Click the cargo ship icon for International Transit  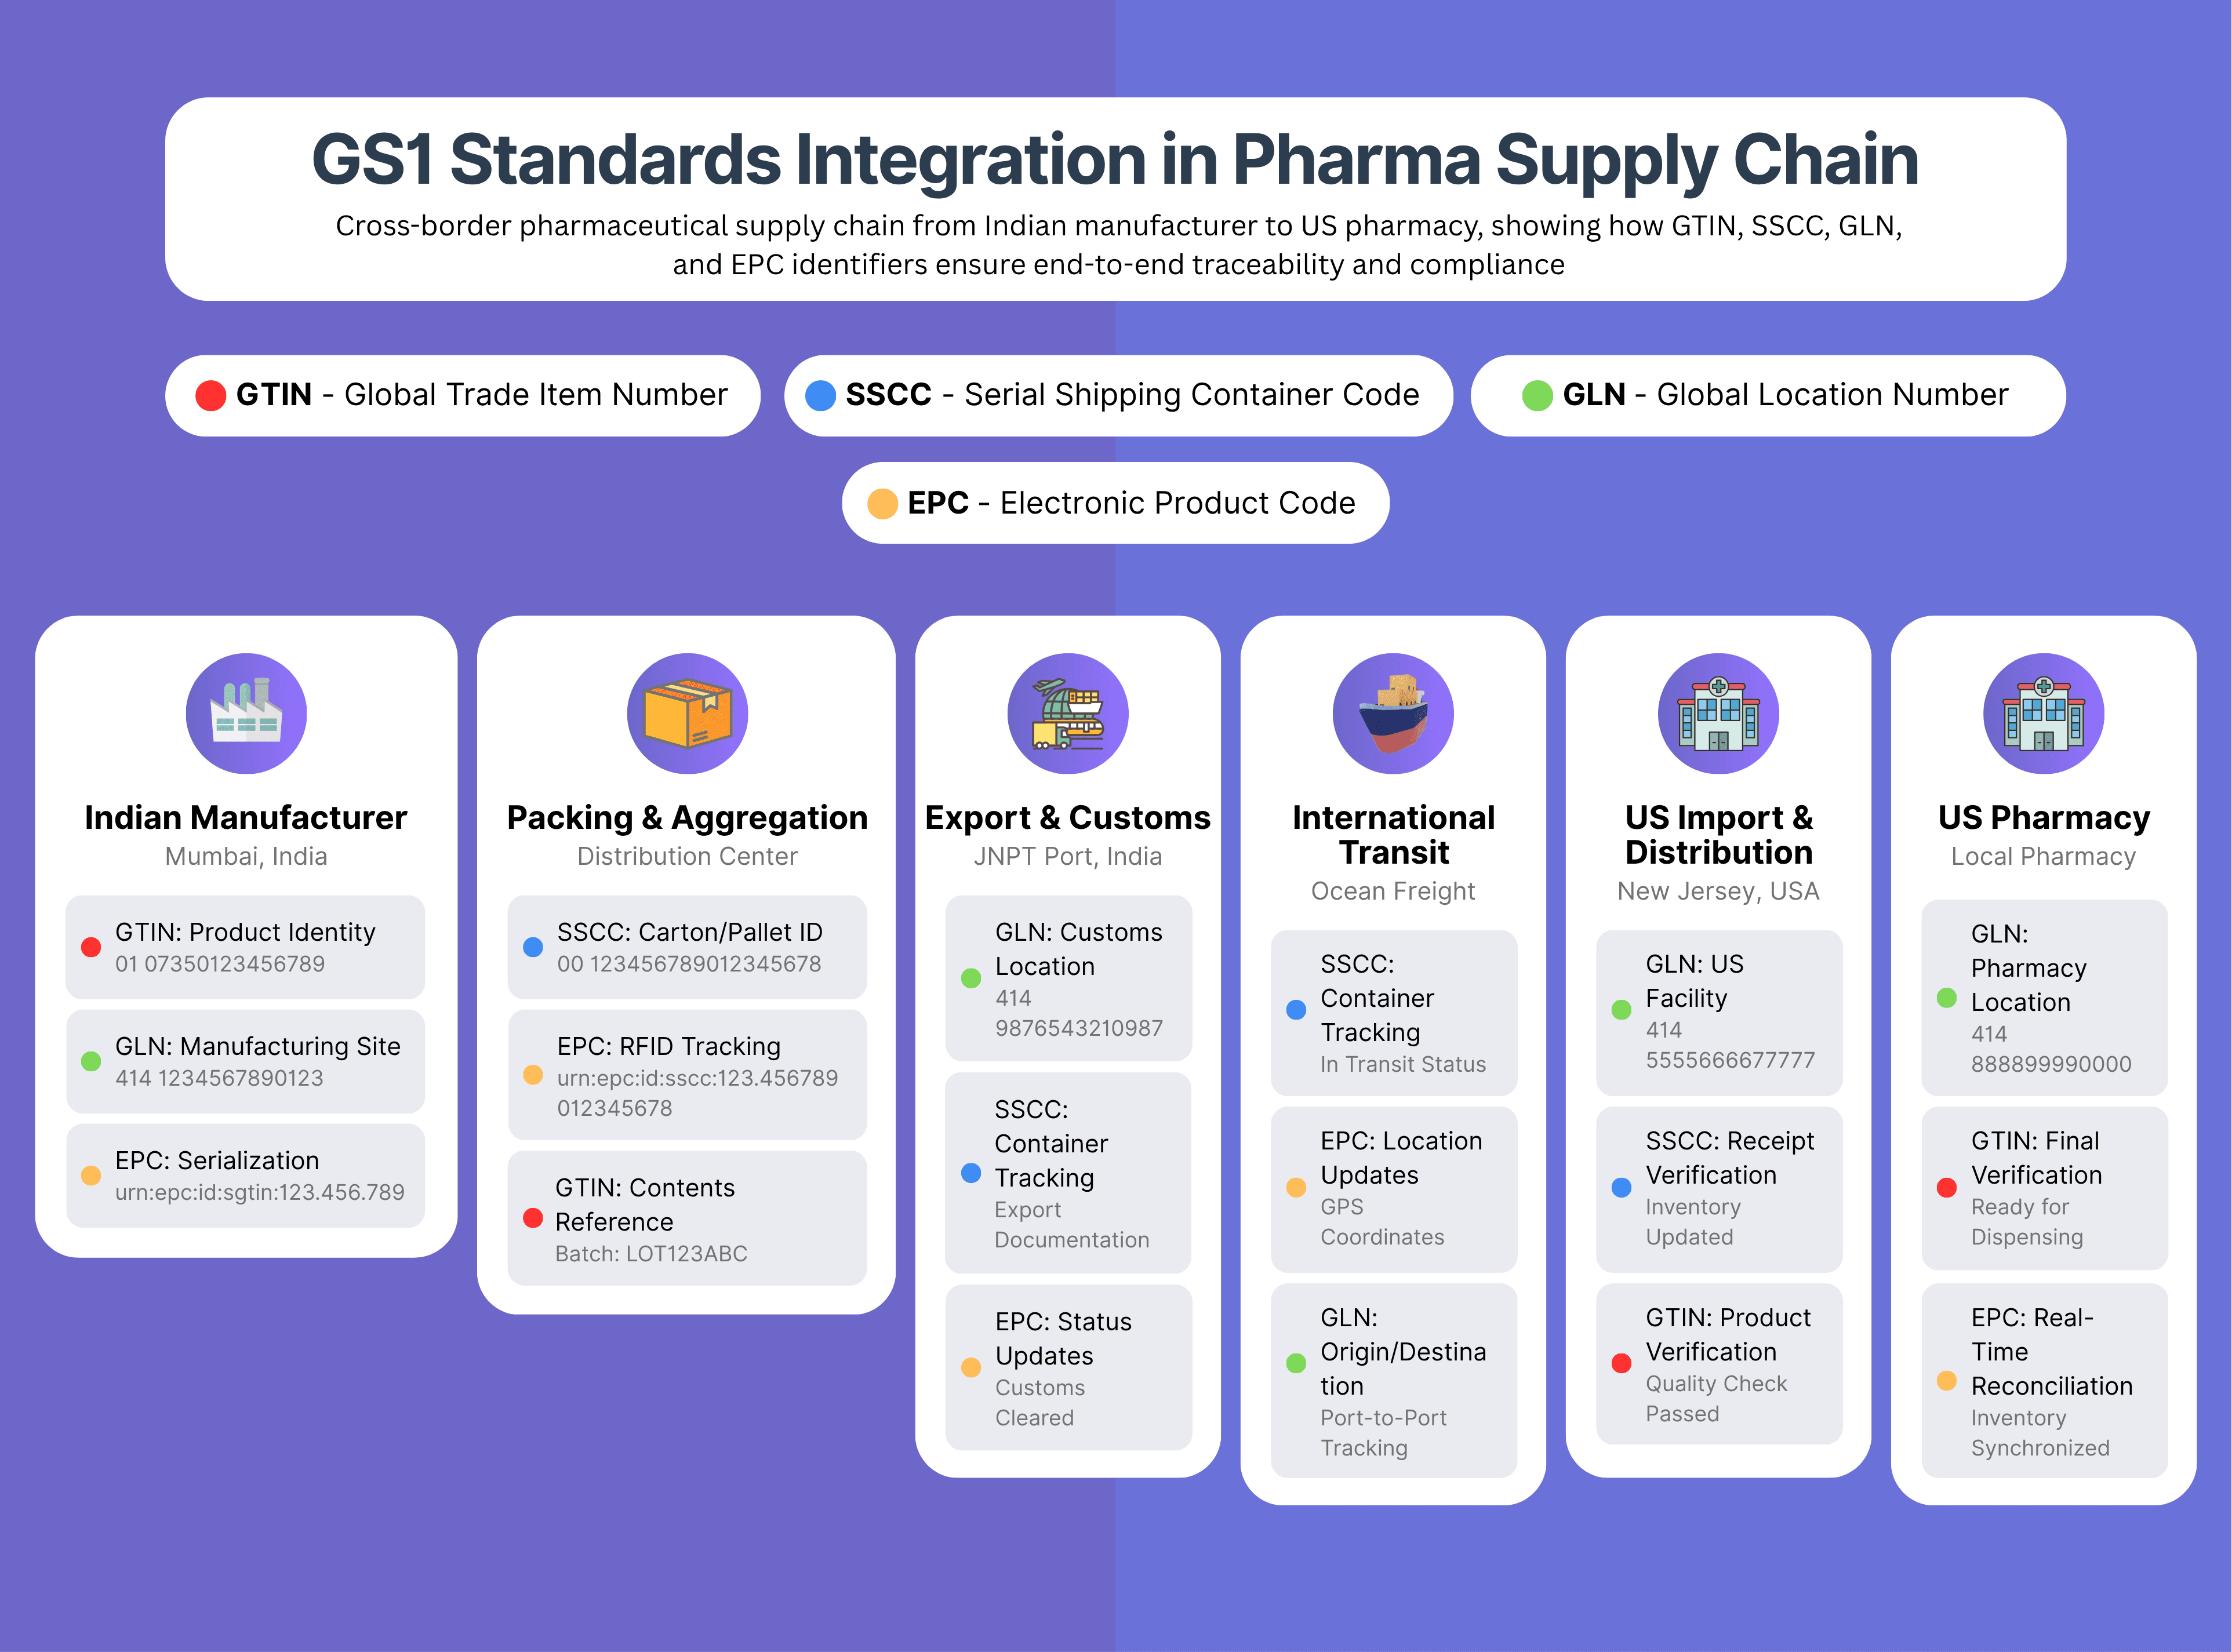[1393, 713]
